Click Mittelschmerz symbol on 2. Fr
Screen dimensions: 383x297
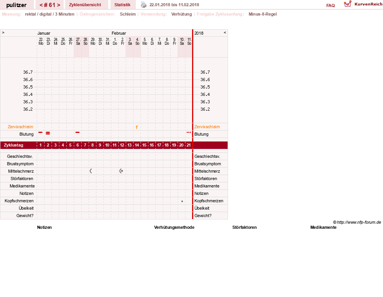(121, 171)
